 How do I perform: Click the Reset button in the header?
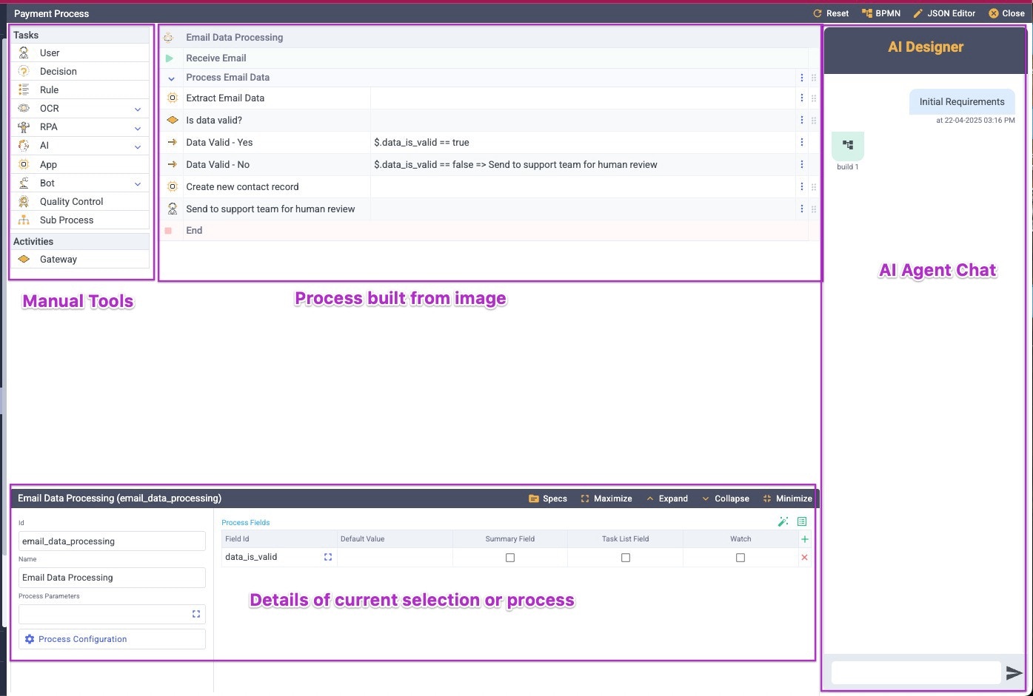[832, 13]
